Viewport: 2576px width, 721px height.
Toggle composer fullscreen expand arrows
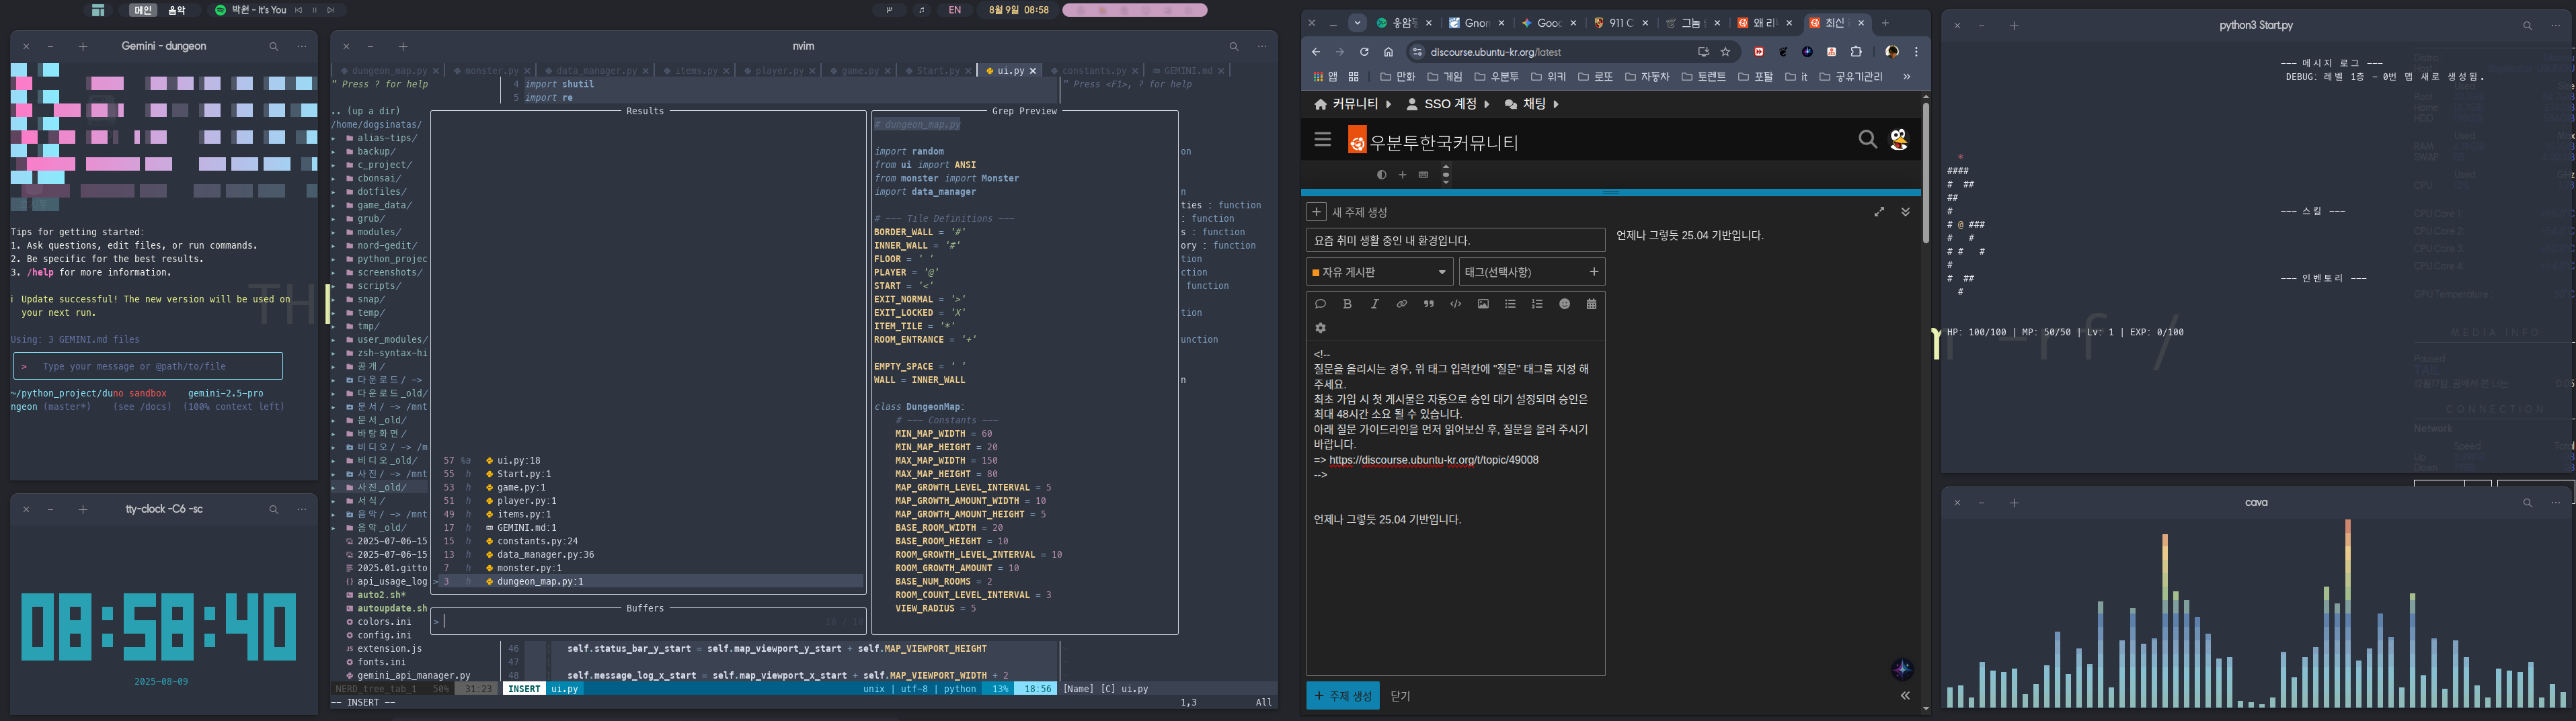point(1879,212)
